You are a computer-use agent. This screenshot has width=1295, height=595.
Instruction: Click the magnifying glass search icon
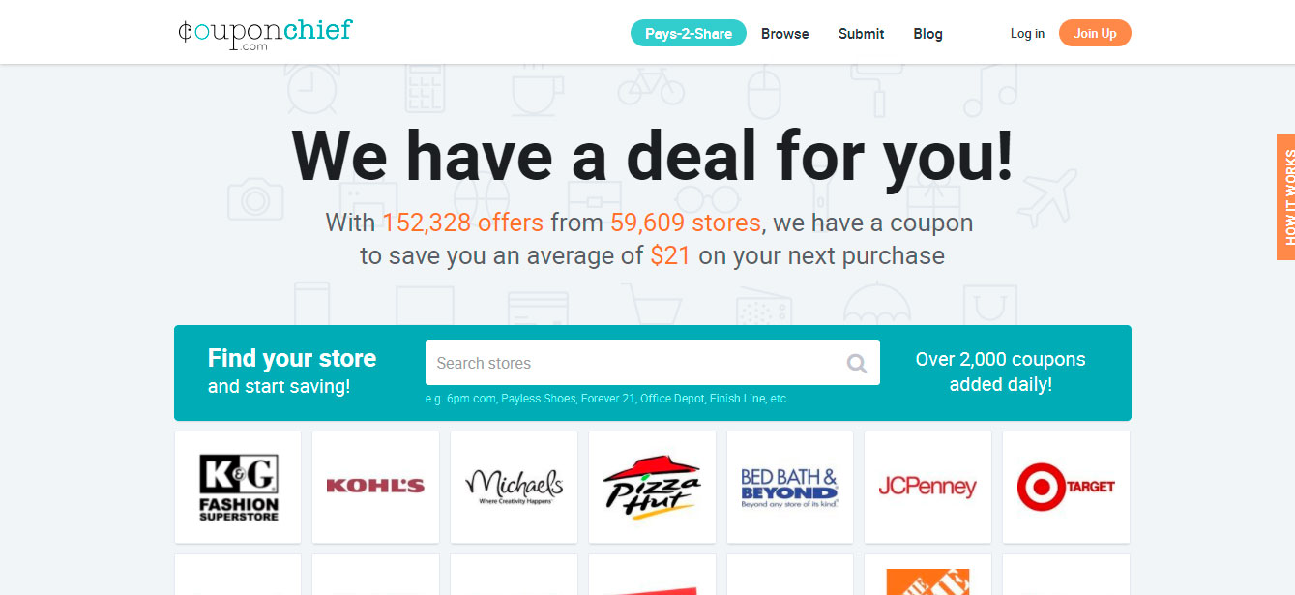[857, 364]
